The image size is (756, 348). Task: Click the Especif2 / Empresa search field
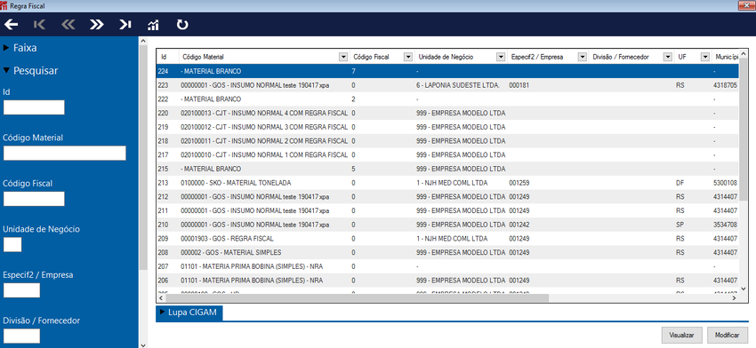pyautogui.click(x=21, y=290)
